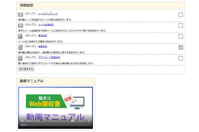Mute the video with the speaker icon
Image resolution: width=199 pixels, height=132 pixels.
point(73,121)
